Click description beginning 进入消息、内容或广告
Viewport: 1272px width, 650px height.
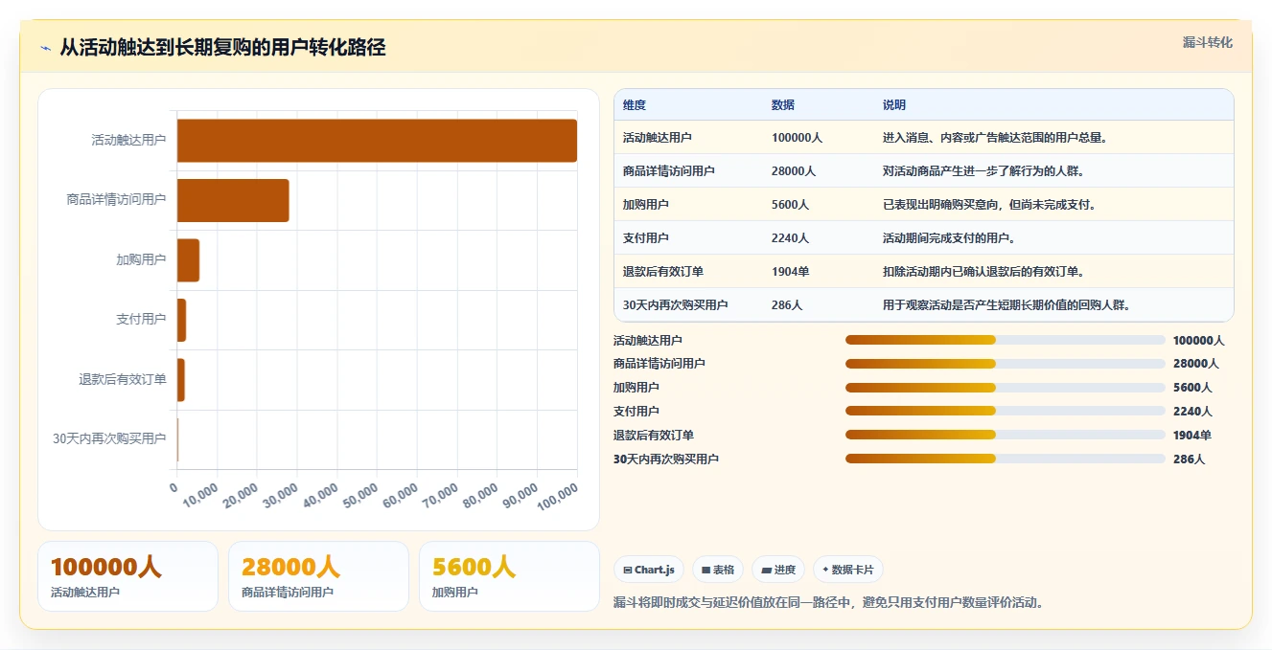pyautogui.click(x=995, y=138)
